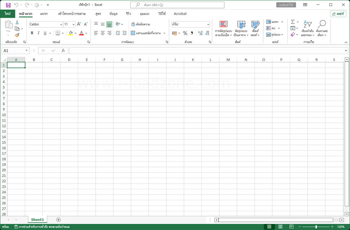The image size is (350, 230).
Task: Click decrease decimal icon
Action: 207,33
